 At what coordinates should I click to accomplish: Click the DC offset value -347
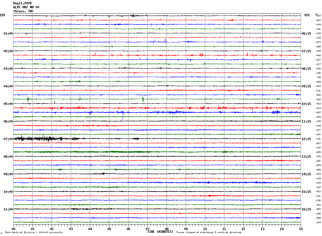pos(318,16)
